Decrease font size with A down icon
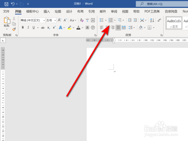The width and height of the screenshot is (188, 141). (65, 20)
